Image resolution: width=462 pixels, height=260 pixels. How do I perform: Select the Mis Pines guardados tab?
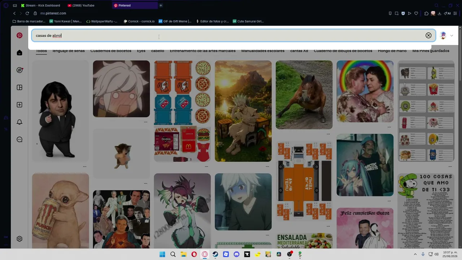[431, 51]
